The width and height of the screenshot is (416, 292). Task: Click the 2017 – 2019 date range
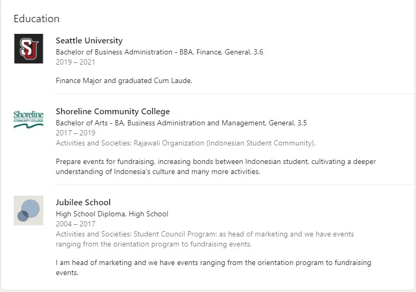76,133
